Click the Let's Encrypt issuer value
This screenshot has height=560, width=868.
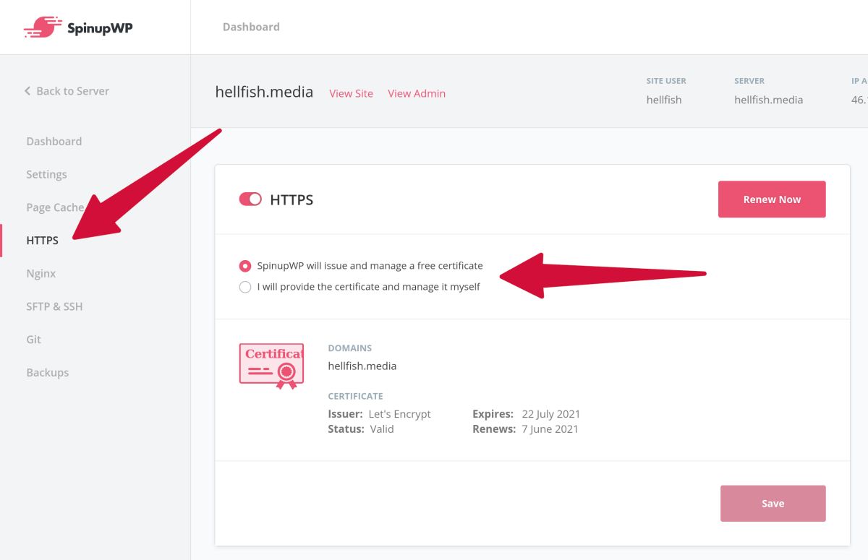[x=399, y=414]
